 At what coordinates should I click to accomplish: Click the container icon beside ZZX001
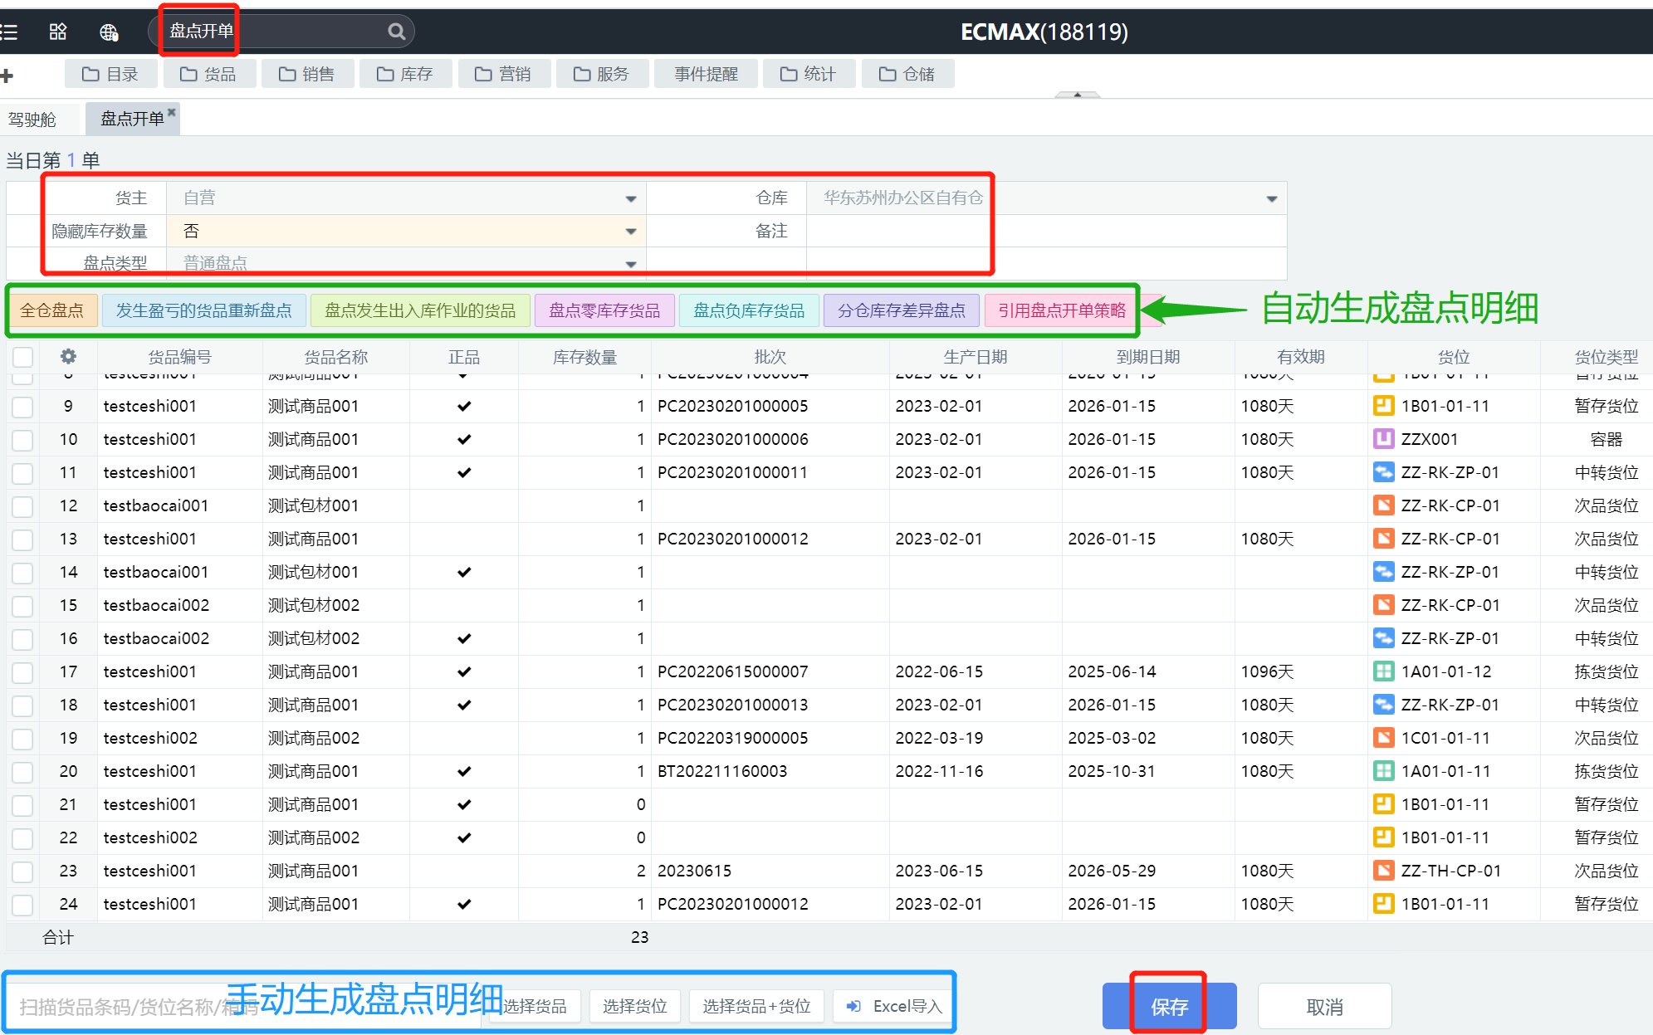click(x=1383, y=439)
